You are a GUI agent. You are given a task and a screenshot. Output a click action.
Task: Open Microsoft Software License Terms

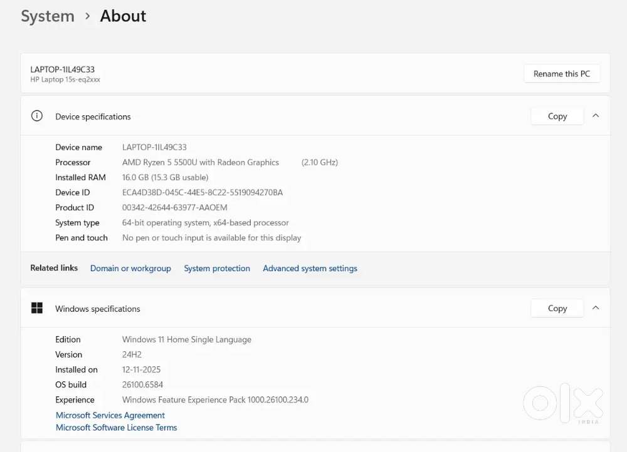(x=117, y=428)
